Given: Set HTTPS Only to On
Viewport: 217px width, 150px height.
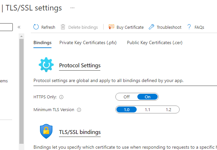Looking at the screenshot, I should (x=148, y=97).
